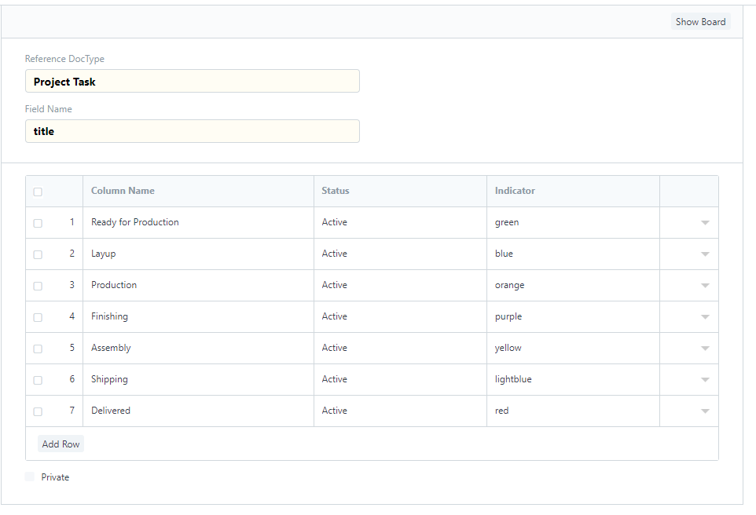
Task: Select the Finishing row checkbox
Action: pos(38,317)
